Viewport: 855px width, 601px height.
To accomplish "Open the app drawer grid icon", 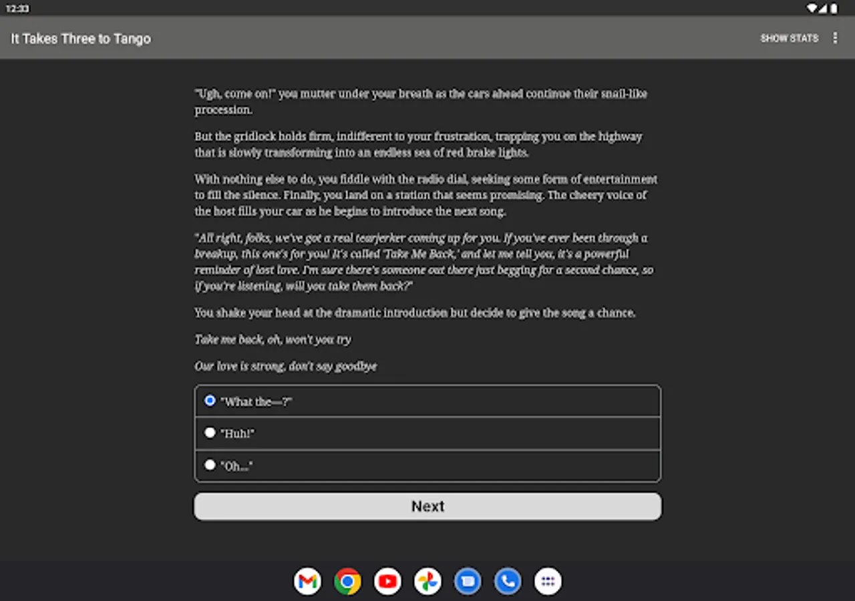I will 547,581.
